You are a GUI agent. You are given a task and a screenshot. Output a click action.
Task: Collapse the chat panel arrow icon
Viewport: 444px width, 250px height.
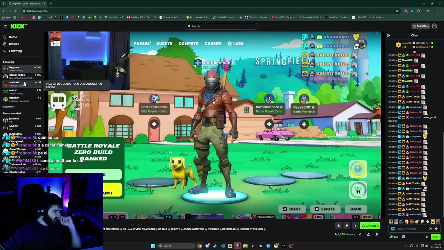tap(388, 35)
